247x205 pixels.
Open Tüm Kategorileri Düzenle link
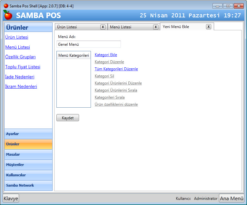click(x=116, y=69)
